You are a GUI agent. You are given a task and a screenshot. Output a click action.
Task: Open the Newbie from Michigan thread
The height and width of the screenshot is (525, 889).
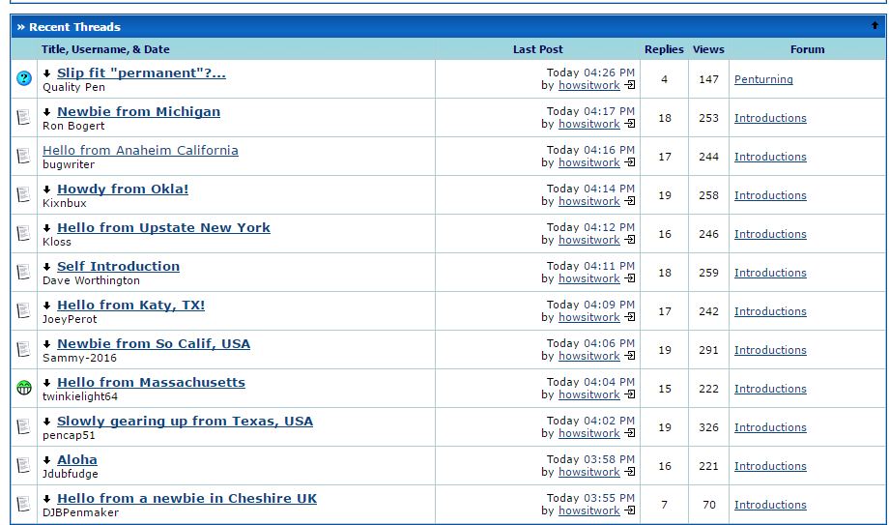(x=138, y=112)
